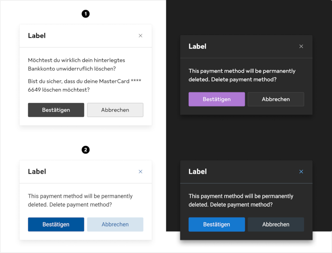
Task: Select Label title in the MasterCard dialog
Action: tap(37, 36)
